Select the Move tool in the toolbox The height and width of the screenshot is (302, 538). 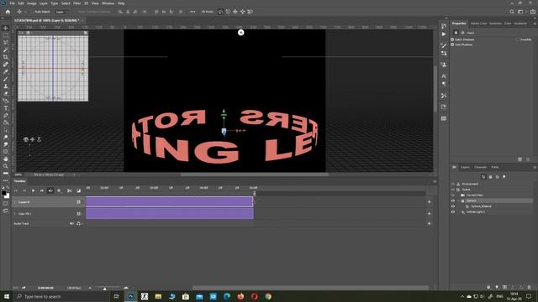6,28
